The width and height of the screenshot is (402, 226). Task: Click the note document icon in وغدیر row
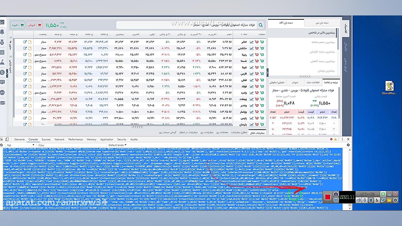pos(30,105)
